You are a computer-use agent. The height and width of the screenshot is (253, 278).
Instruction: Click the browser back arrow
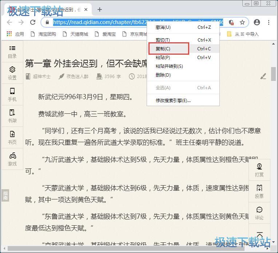tap(9, 22)
